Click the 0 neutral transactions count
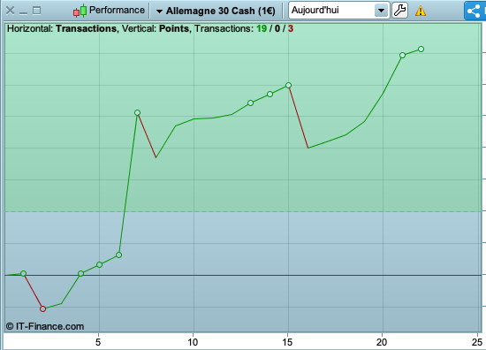 277,28
